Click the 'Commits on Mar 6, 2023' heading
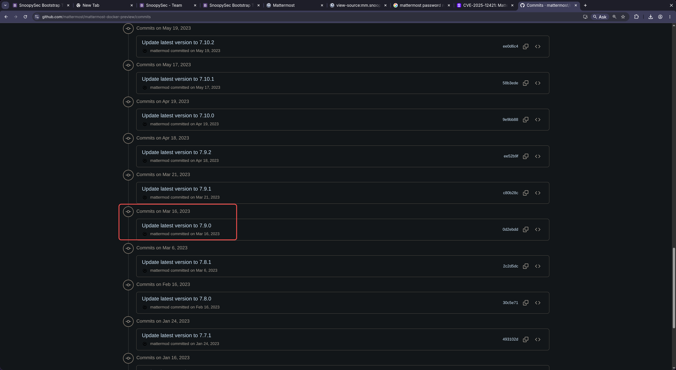The width and height of the screenshot is (676, 370). (x=162, y=248)
